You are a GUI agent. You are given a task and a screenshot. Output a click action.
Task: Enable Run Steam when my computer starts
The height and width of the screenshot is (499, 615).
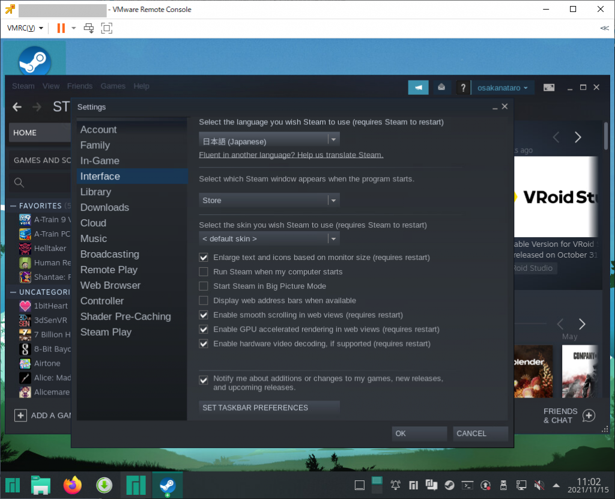(204, 272)
